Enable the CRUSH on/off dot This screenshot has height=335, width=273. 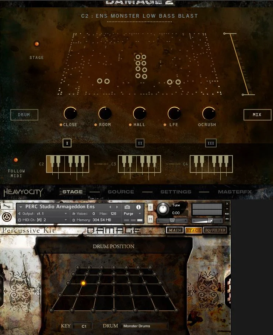click(199, 125)
